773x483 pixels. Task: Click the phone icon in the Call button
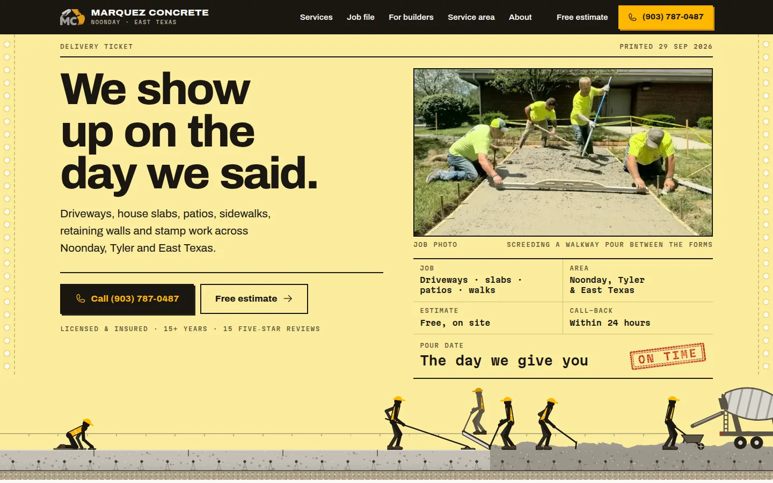81,298
